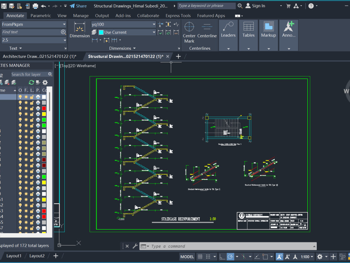Open Customize Quick Access Toolbar dropdown
Image resolution: width=350 pixels, height=263 pixels.
tap(65, 6)
